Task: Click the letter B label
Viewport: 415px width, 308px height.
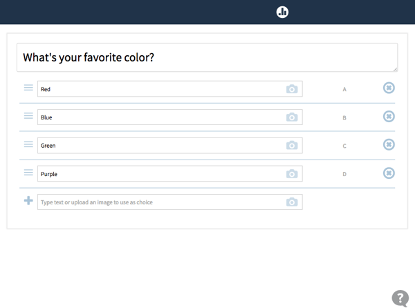Action: pyautogui.click(x=344, y=118)
